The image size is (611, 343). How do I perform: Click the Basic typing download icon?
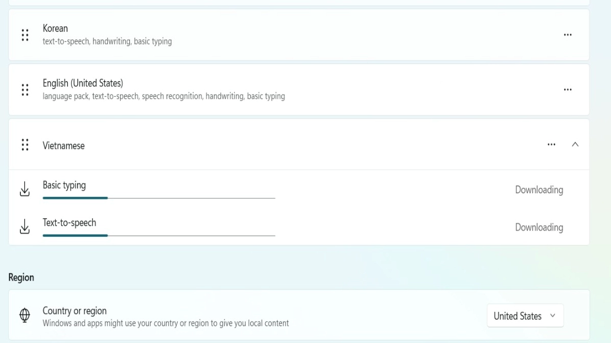[25, 190]
